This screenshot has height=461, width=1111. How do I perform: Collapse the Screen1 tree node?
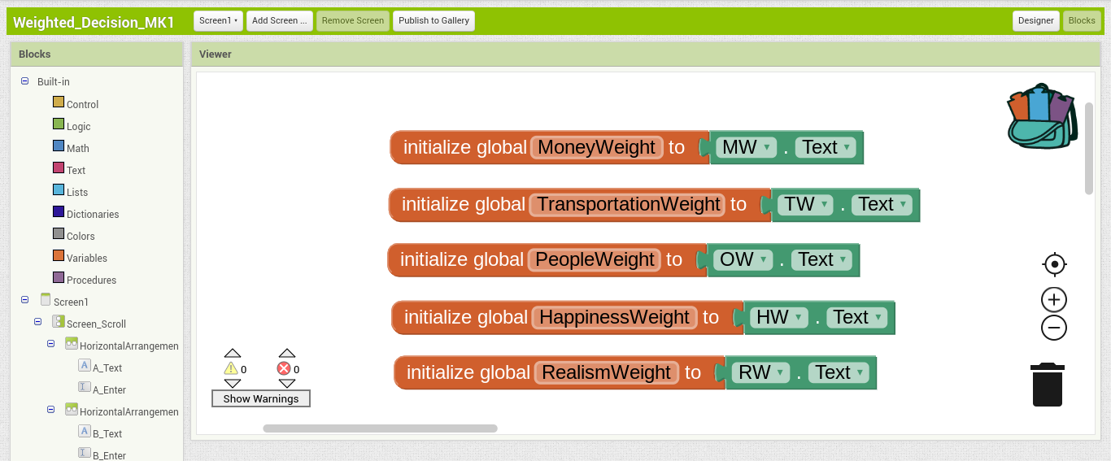[x=24, y=301]
